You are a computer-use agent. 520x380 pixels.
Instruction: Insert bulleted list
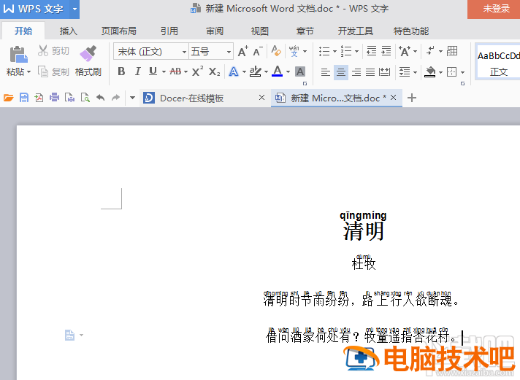324,51
